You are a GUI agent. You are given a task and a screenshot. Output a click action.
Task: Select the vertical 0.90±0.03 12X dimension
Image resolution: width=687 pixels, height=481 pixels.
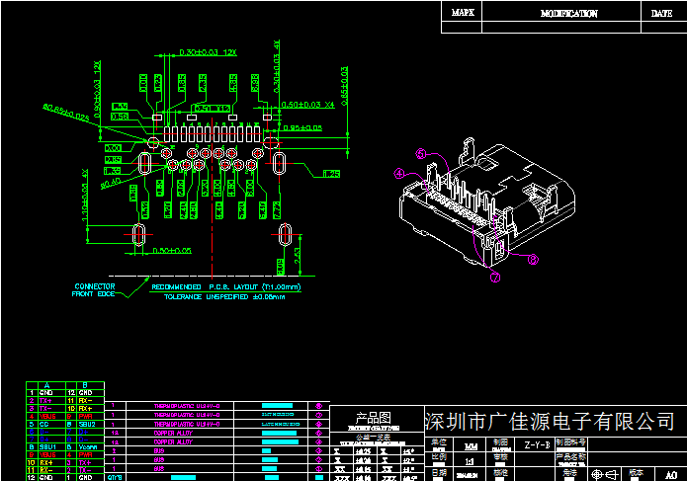[97, 89]
